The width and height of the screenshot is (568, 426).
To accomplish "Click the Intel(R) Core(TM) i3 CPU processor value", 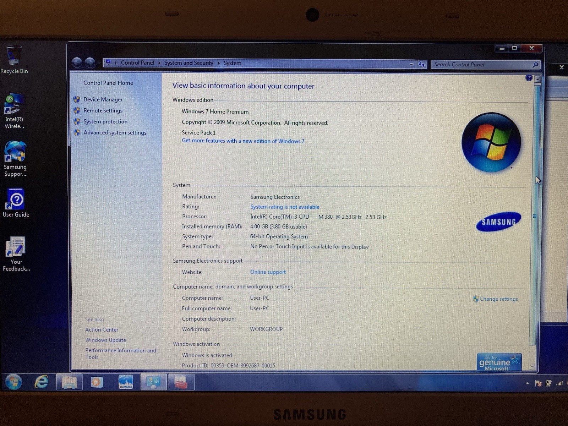I will tap(318, 217).
